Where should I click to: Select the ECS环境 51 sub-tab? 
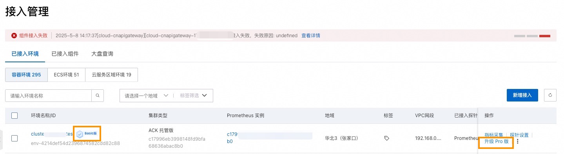(66, 74)
